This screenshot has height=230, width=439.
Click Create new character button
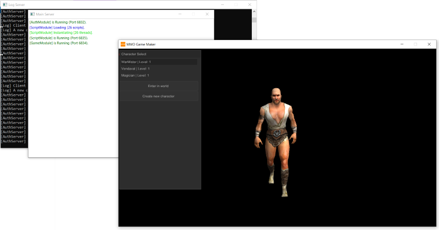point(159,96)
